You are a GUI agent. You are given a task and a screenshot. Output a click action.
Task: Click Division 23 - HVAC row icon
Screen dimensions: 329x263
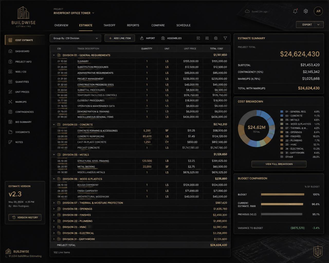pyautogui.click(x=59, y=227)
